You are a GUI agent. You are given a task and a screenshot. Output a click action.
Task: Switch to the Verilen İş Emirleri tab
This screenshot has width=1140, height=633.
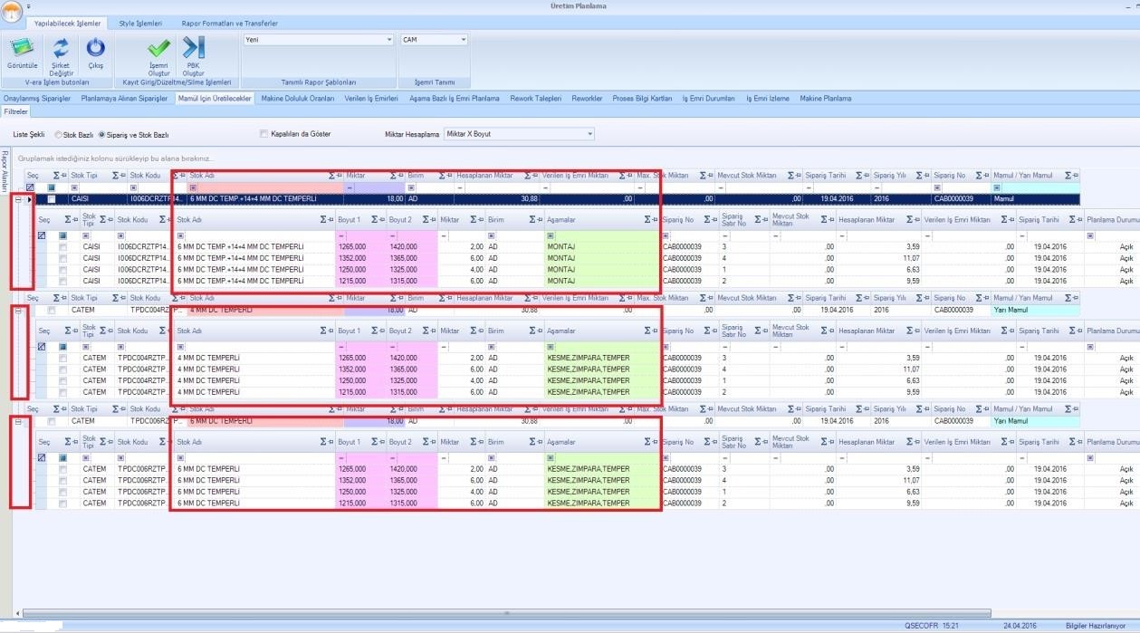[372, 98]
